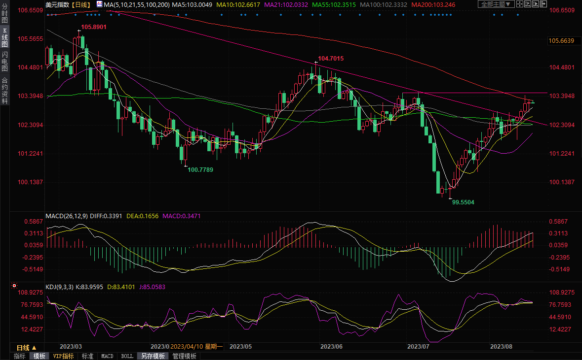Switch to the BOLL indicator template
This screenshot has width=582, height=360.
(127, 356)
